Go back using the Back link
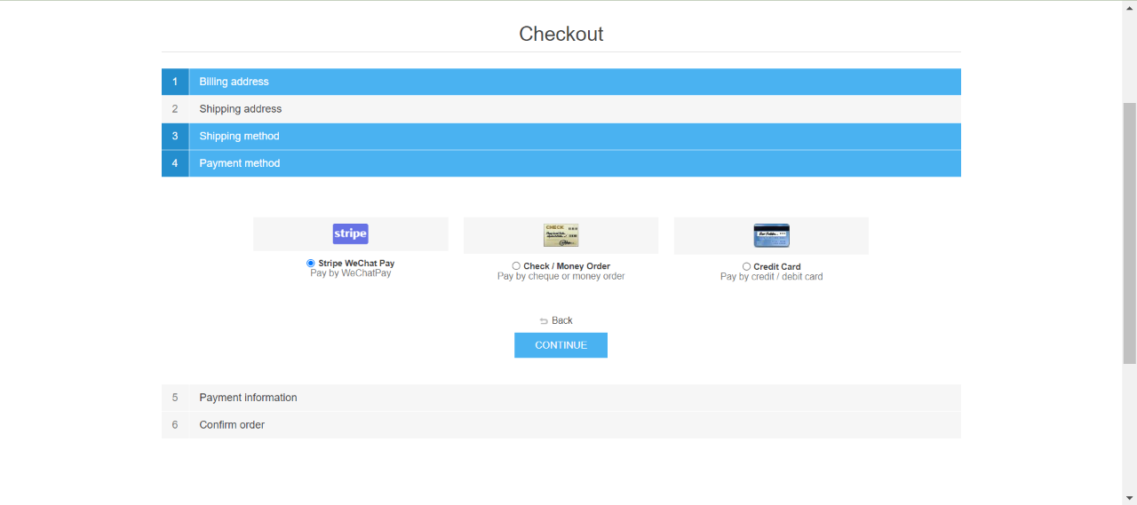The height and width of the screenshot is (505, 1137). pyautogui.click(x=561, y=320)
